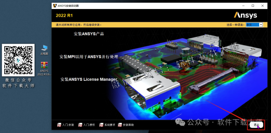Click the QR code image on desktop

(x=18, y=60)
